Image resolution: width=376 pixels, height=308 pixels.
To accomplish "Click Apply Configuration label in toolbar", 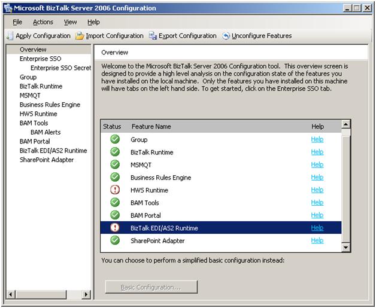I will pyautogui.click(x=43, y=36).
